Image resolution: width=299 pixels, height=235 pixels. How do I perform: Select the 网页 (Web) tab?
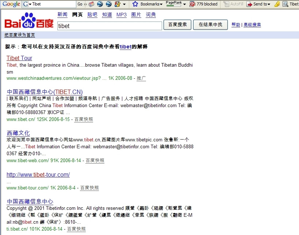click(77, 15)
